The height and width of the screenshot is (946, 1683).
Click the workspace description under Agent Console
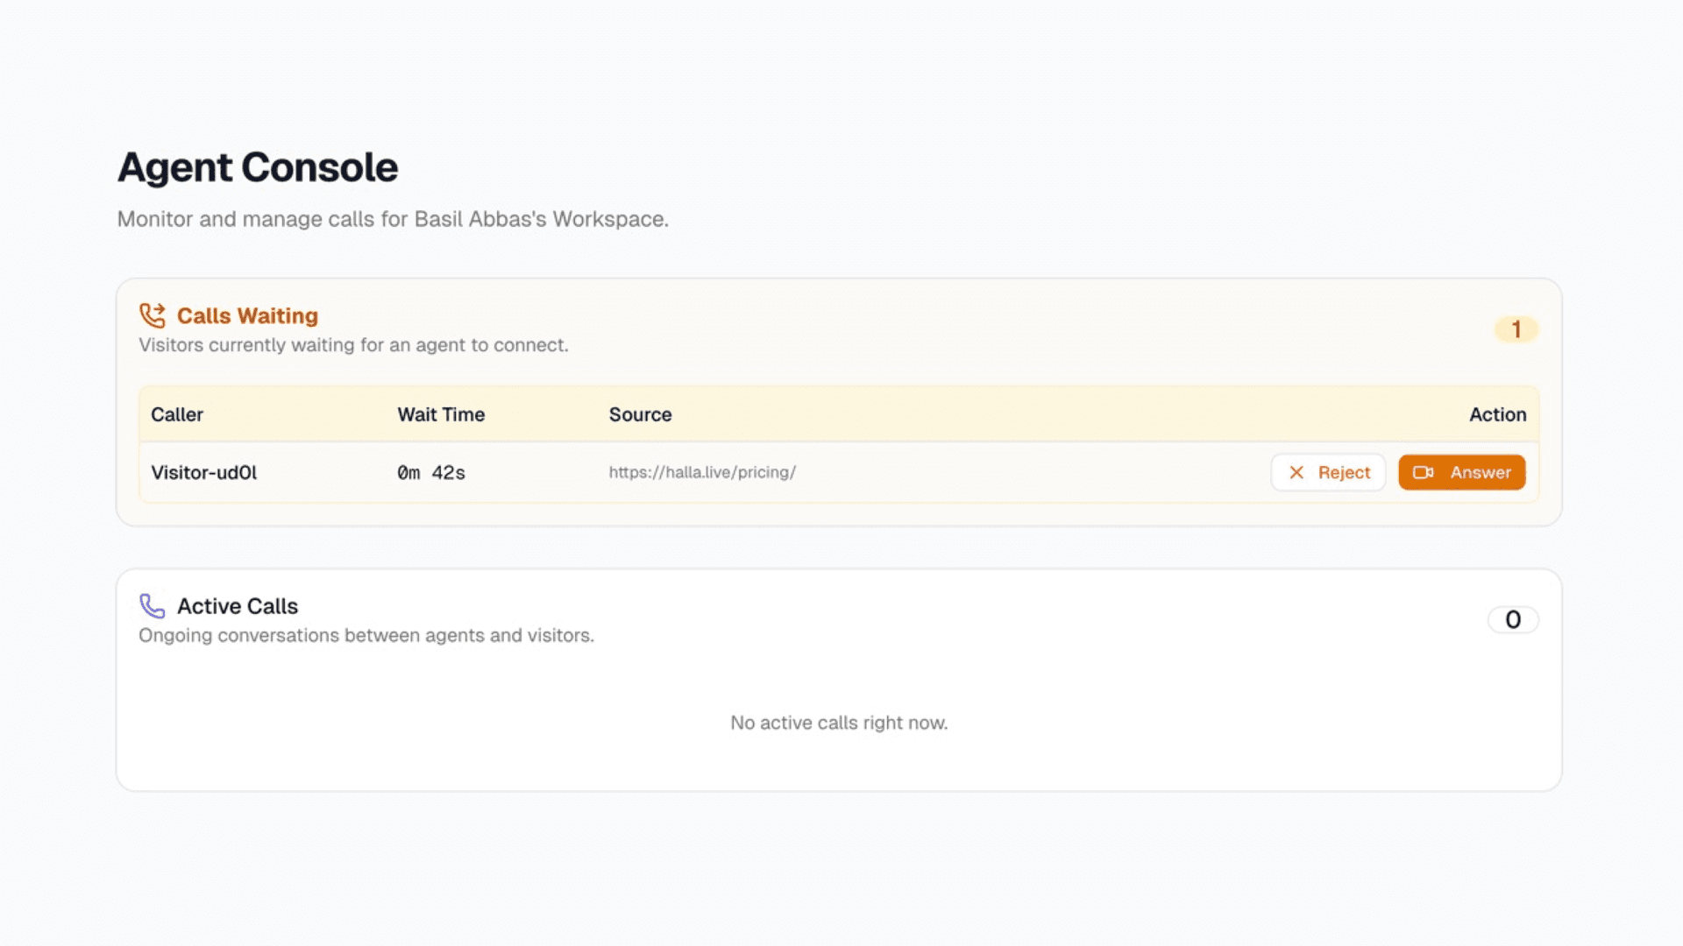coord(393,219)
